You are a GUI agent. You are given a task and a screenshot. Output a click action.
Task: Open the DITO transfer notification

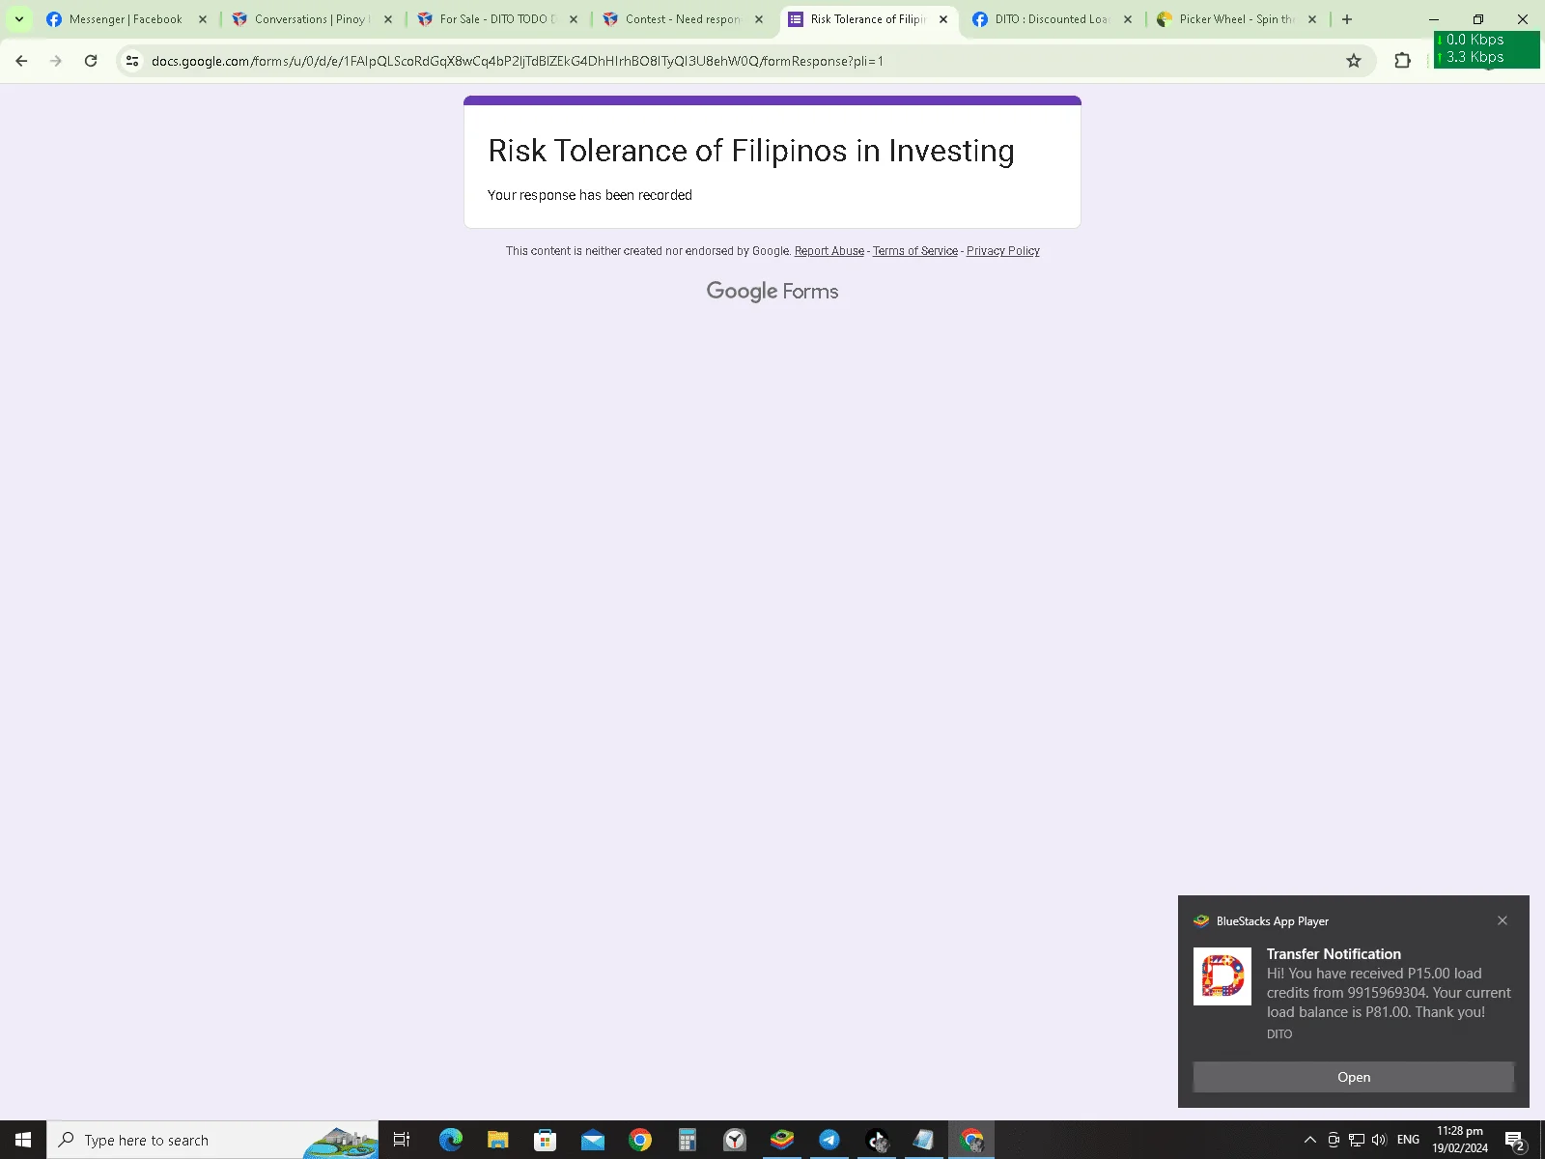point(1354,1077)
